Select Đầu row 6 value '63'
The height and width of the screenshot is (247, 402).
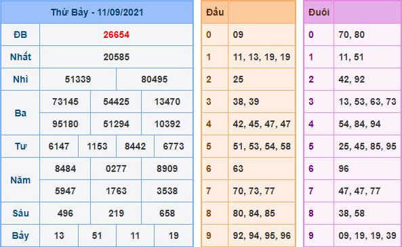click(238, 169)
